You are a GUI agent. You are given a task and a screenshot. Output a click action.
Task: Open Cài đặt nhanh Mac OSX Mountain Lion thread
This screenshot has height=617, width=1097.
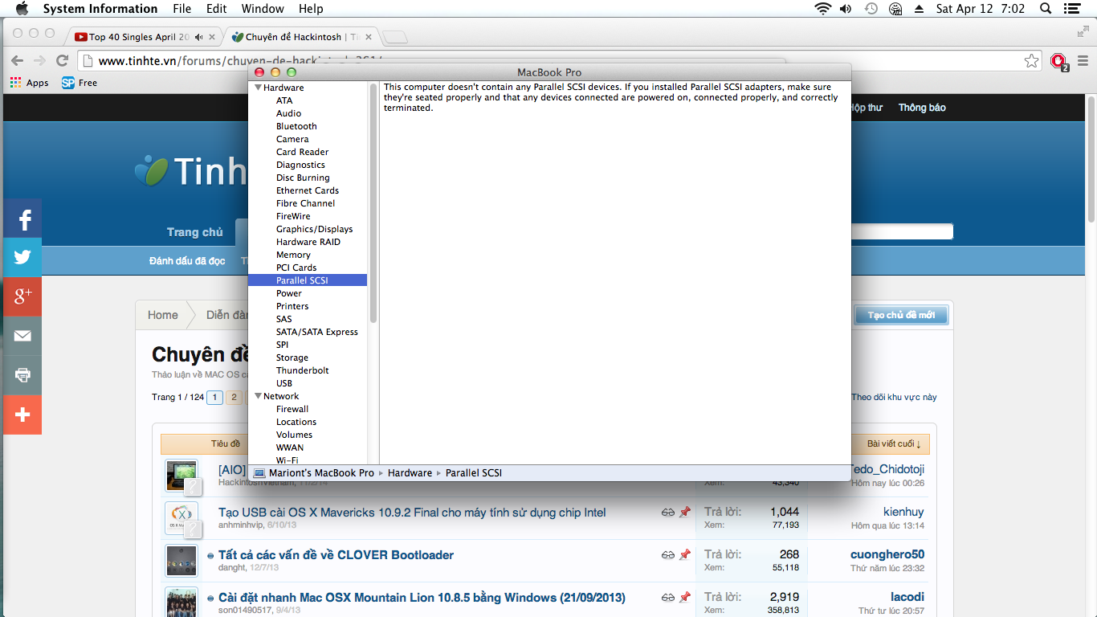(x=422, y=598)
